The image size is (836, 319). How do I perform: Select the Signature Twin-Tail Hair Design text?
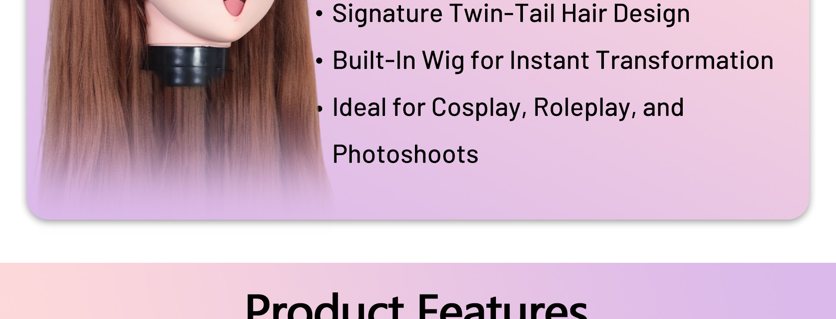click(511, 14)
